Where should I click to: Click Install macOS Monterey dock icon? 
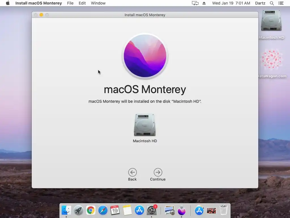(182, 210)
